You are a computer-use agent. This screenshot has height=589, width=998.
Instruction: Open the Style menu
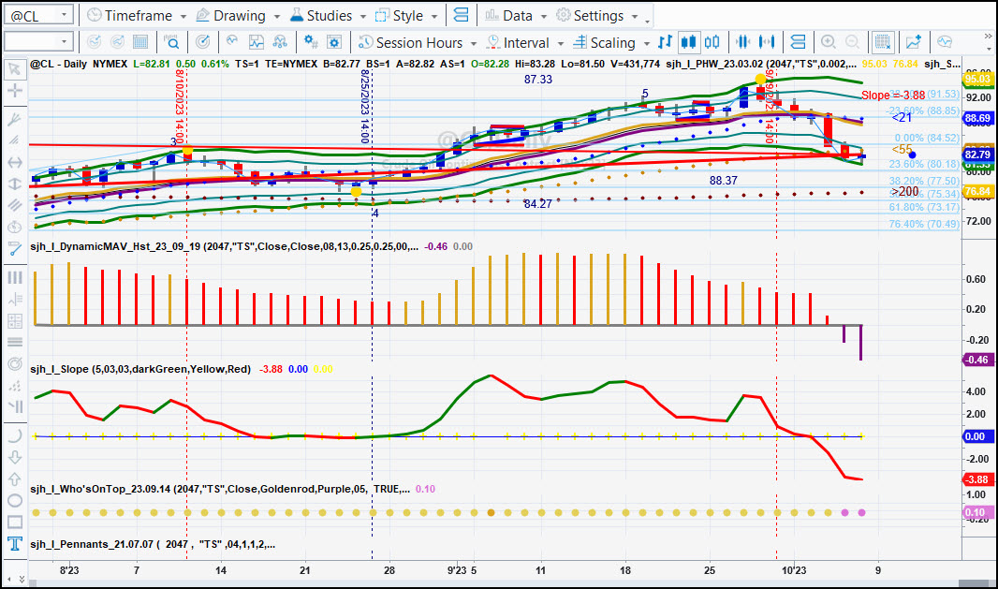coord(406,15)
